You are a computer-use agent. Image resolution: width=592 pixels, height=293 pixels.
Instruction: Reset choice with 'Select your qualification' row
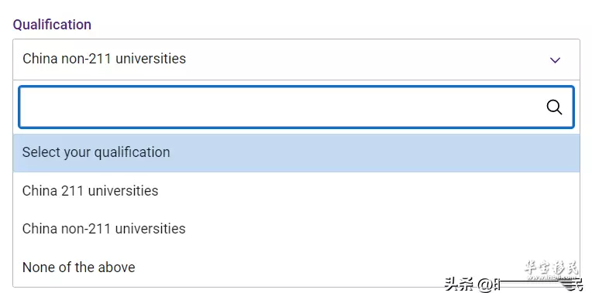click(296, 152)
